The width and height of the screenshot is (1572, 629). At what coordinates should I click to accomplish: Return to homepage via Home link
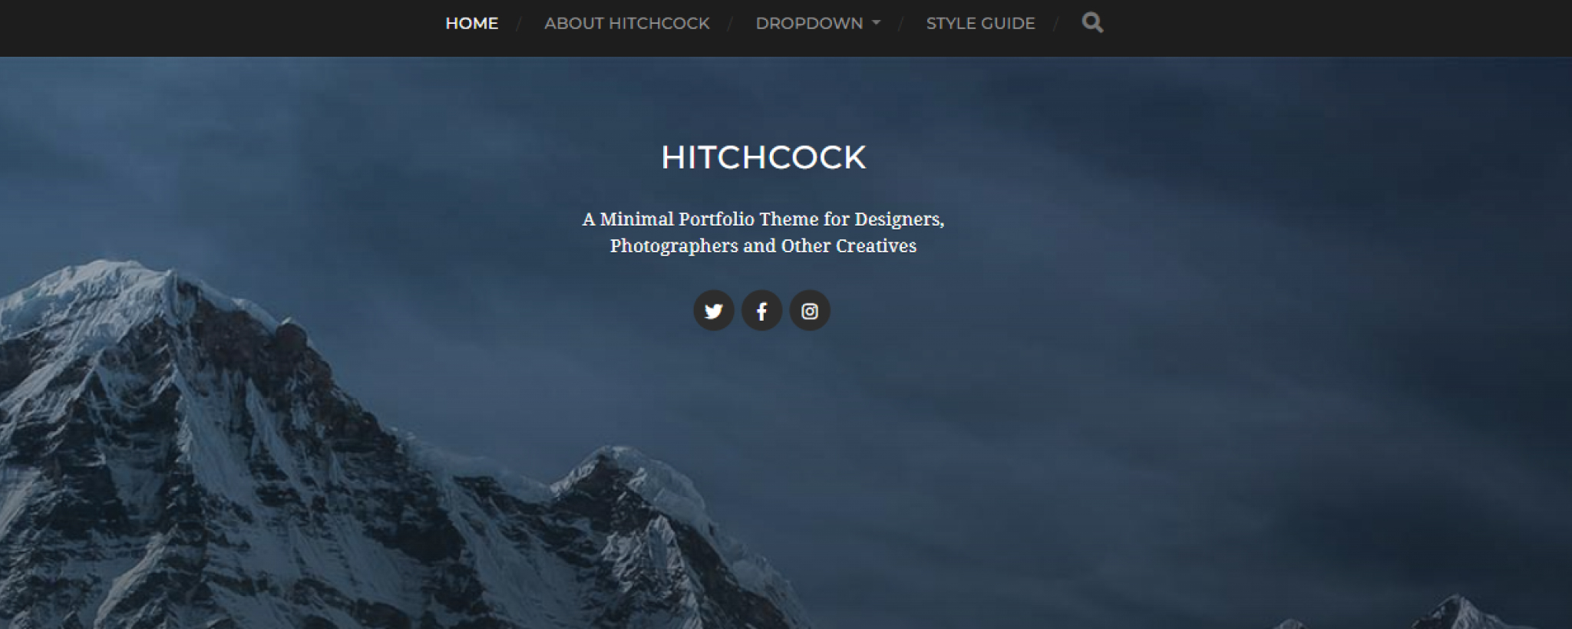pyautogui.click(x=472, y=24)
